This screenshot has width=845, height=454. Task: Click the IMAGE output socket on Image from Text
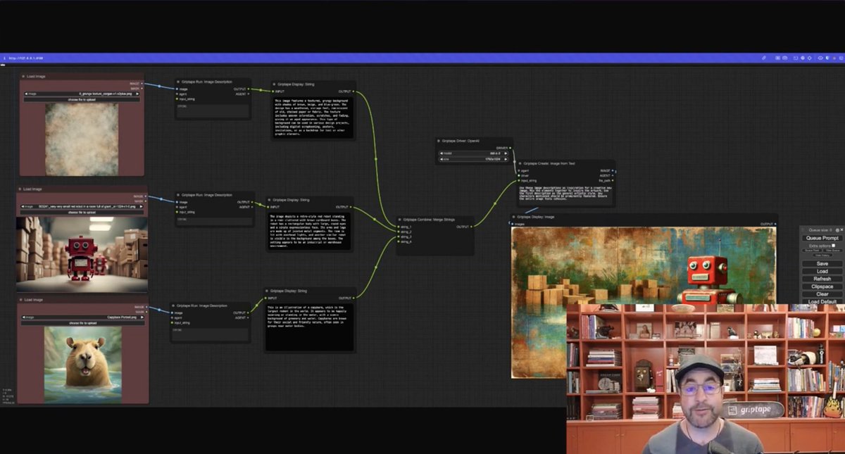click(614, 170)
